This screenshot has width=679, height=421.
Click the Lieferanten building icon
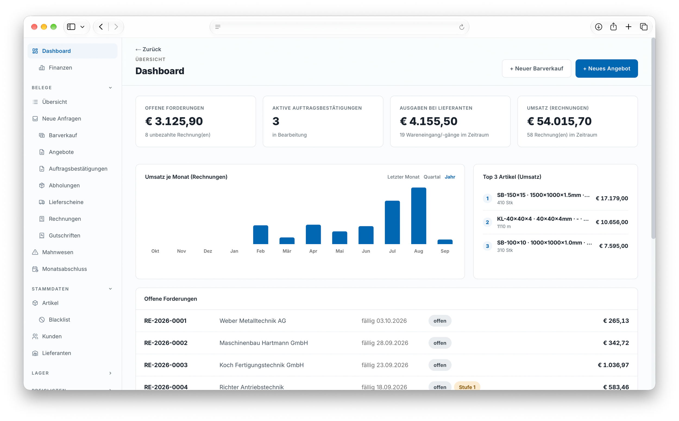[35, 353]
